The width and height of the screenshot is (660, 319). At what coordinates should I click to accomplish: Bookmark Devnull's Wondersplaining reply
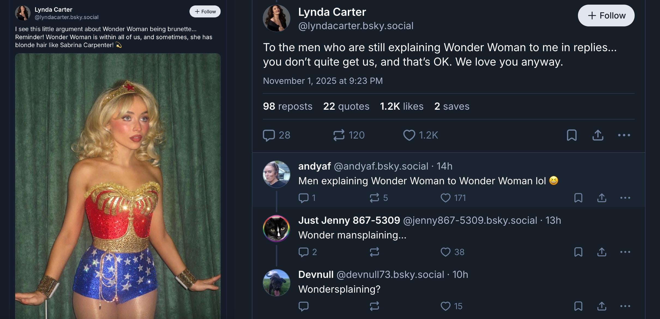point(578,306)
